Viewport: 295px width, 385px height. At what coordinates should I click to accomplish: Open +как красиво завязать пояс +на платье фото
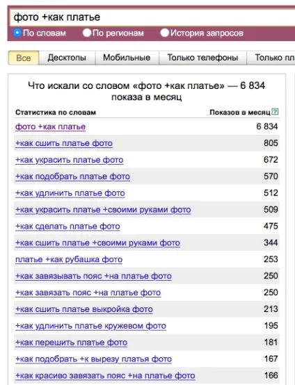105,376
